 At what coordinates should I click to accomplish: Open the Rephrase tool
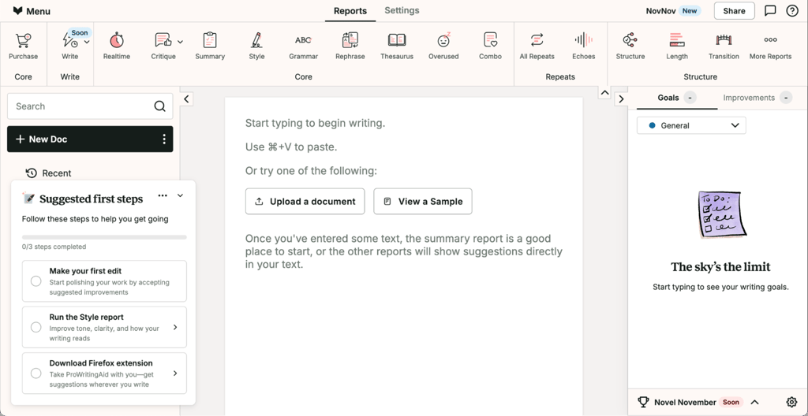tap(350, 46)
